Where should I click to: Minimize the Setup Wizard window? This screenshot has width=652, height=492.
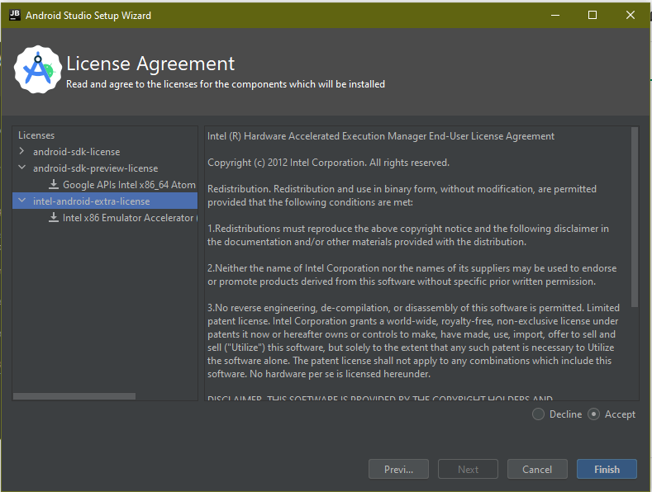tap(554, 15)
